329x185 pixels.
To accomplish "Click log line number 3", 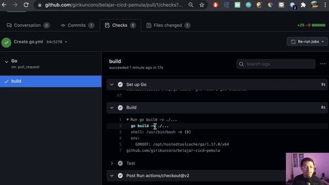I will point(120,132).
